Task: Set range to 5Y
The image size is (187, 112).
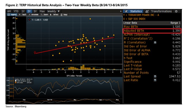Action: 35,11
